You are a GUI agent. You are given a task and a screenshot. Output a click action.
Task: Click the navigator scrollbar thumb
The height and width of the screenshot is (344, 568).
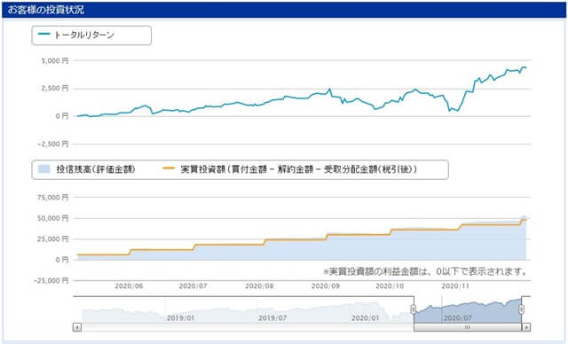tap(468, 327)
